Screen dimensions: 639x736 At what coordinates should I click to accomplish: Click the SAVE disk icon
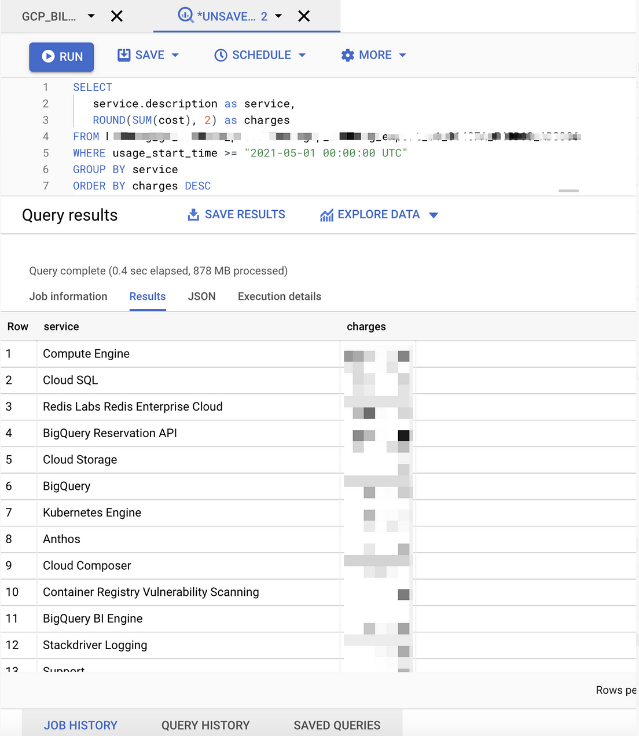[124, 55]
